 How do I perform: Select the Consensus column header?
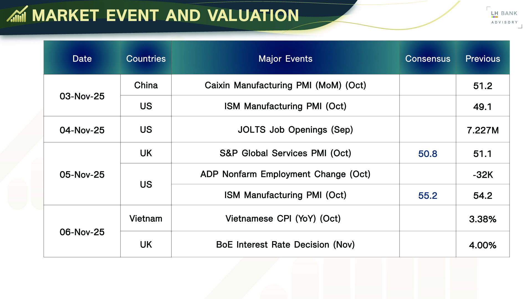coord(428,59)
